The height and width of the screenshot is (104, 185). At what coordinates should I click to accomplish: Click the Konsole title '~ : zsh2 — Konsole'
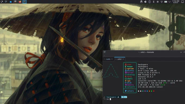[x=146, y=52]
